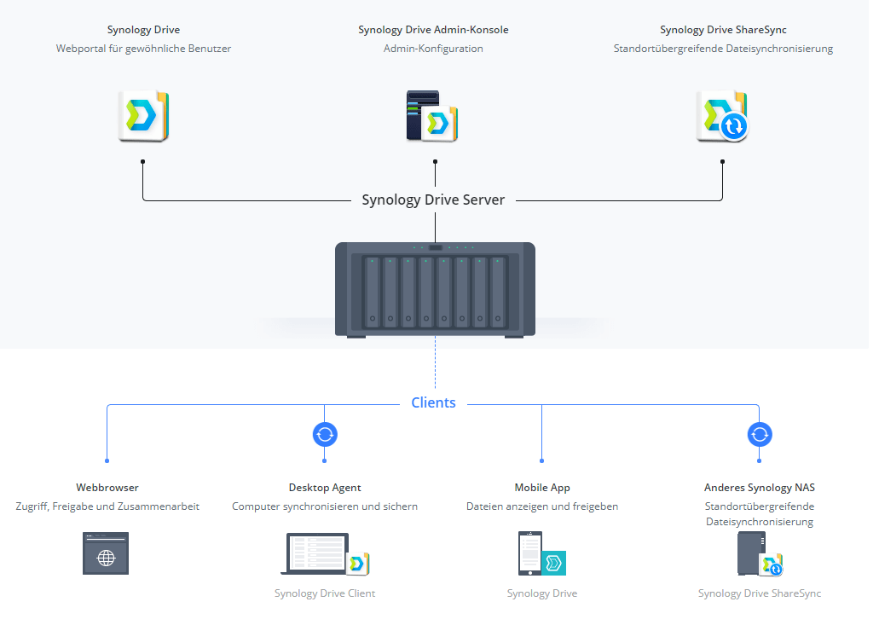
Task: Click the blue 'Clients' label
Action: point(433,402)
